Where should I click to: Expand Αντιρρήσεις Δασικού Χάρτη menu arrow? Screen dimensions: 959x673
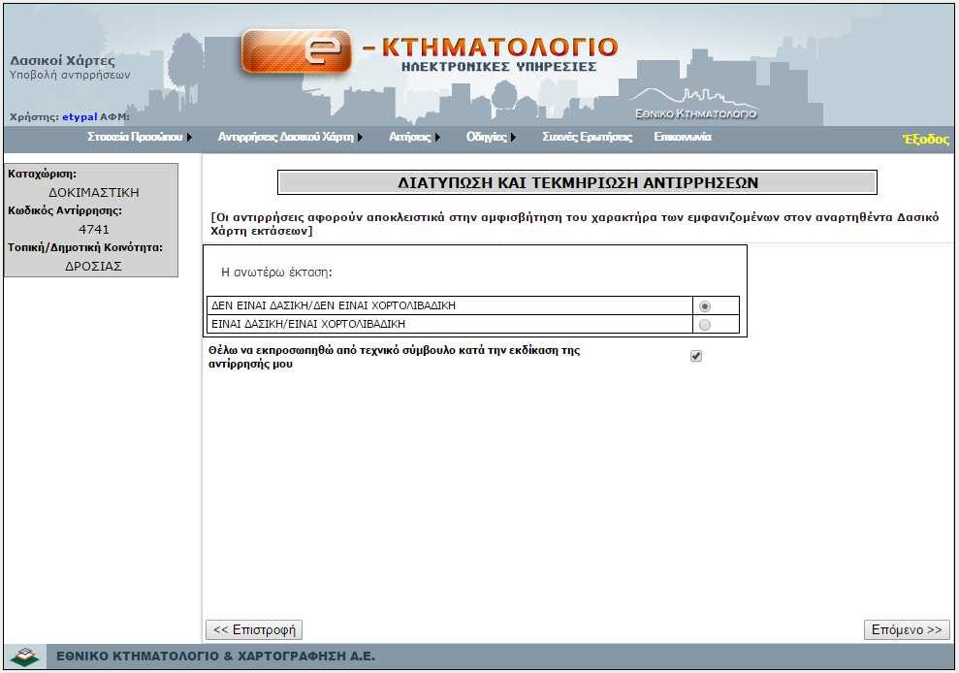pos(361,137)
